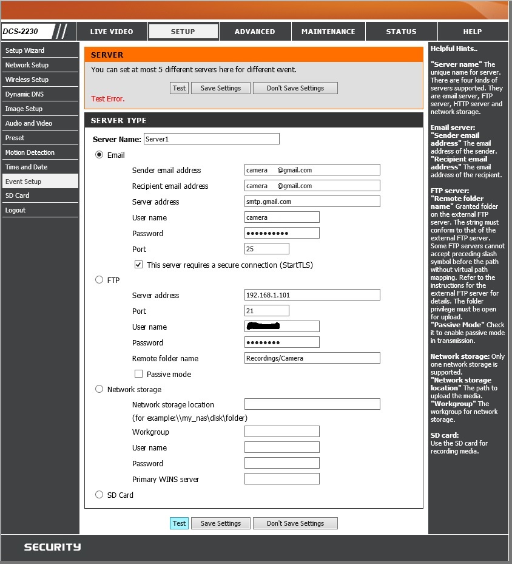Click Logout in the left menu
512x564 pixels.
16,210
